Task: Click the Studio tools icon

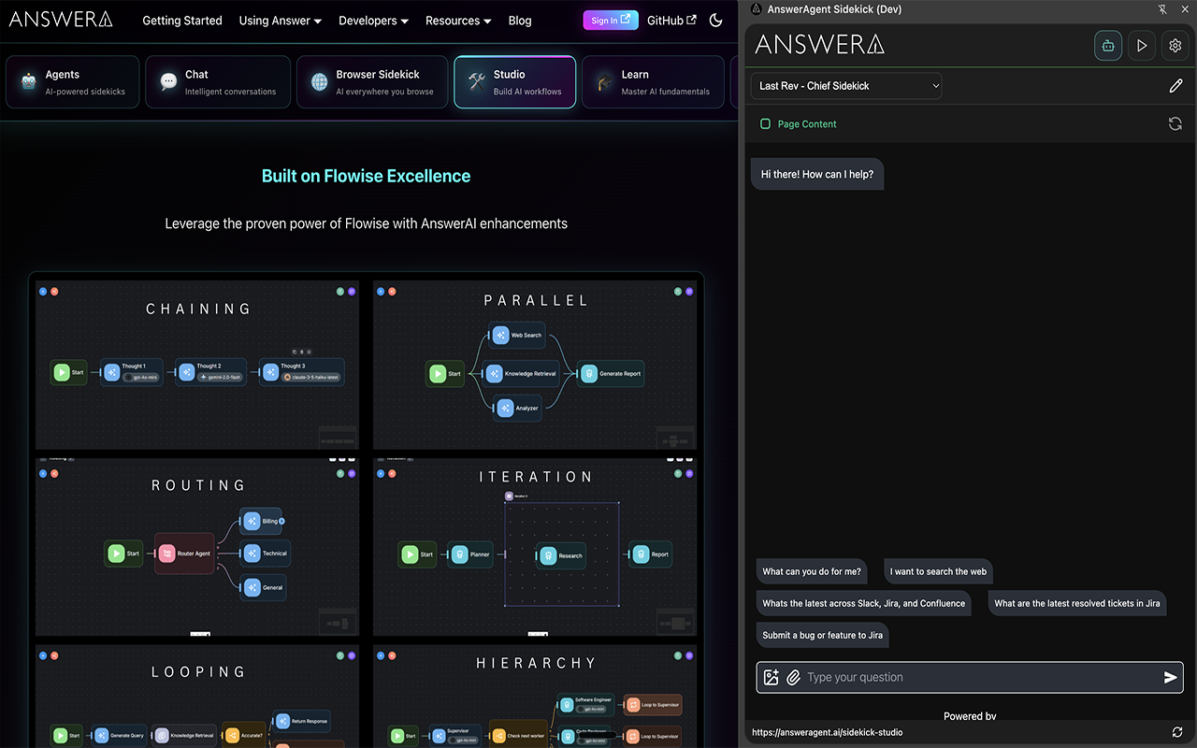Action: 477,82
